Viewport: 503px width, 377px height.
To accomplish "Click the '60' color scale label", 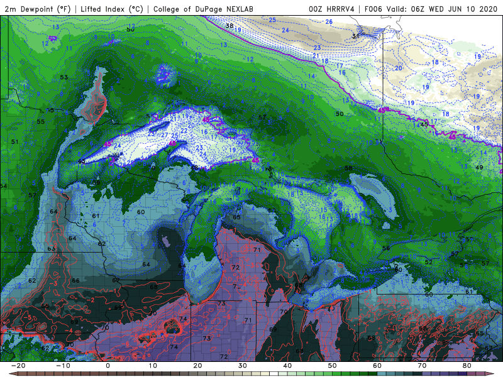I will 377,366.
